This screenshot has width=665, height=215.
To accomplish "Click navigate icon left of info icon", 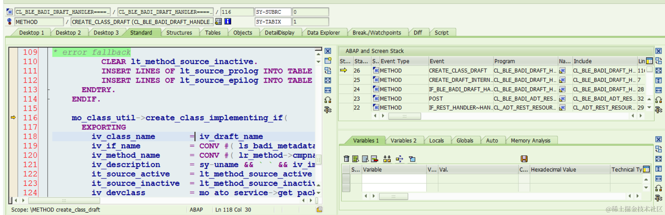I will (x=218, y=22).
